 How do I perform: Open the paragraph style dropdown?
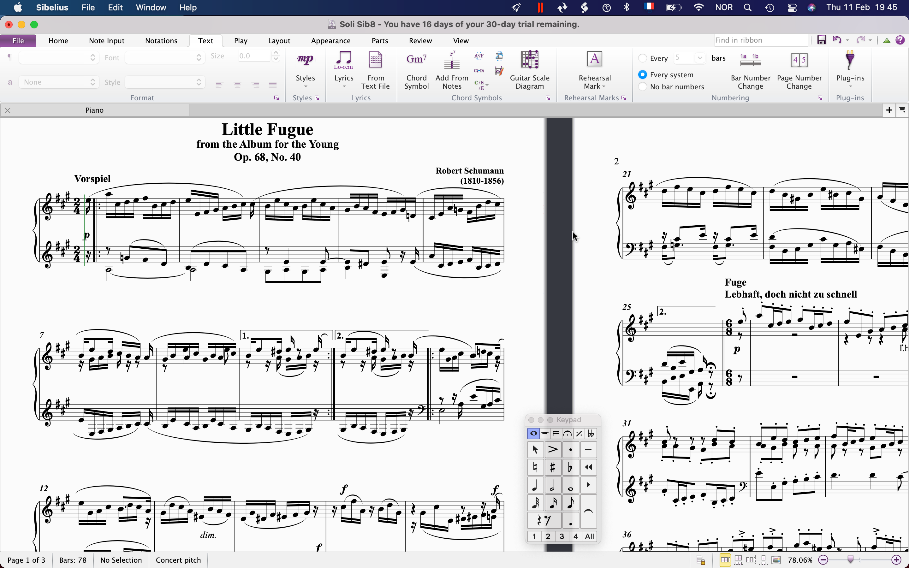click(59, 57)
